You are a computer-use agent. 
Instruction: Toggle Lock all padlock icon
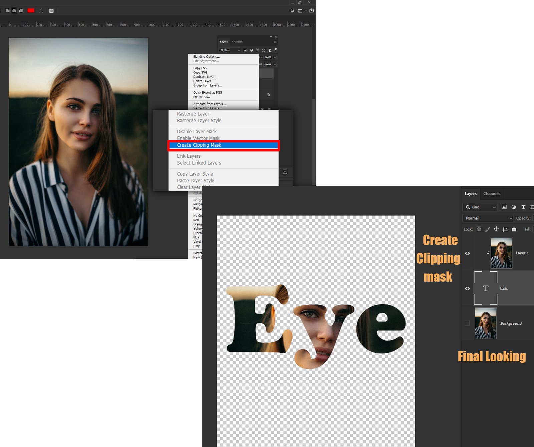(x=514, y=229)
